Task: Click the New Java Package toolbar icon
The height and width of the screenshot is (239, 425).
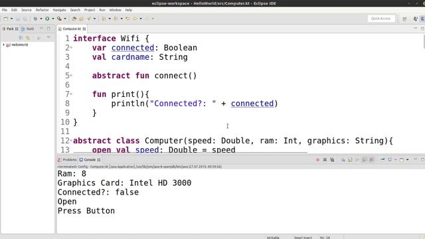Action: 74,19
